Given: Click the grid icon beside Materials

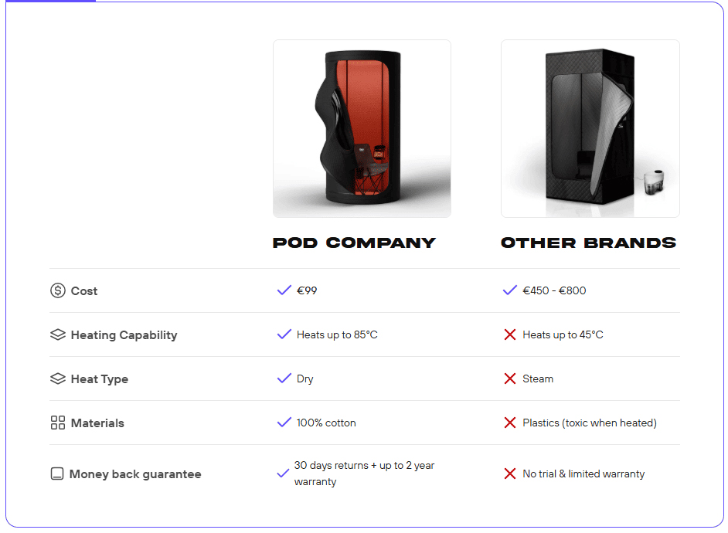Looking at the screenshot, I should (58, 423).
